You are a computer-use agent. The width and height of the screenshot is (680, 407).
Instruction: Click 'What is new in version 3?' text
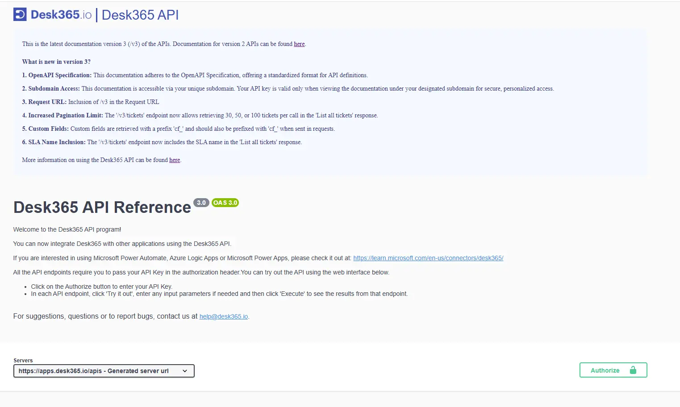tap(56, 62)
